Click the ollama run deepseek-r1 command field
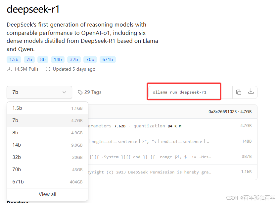The image size is (279, 203). click(190, 92)
